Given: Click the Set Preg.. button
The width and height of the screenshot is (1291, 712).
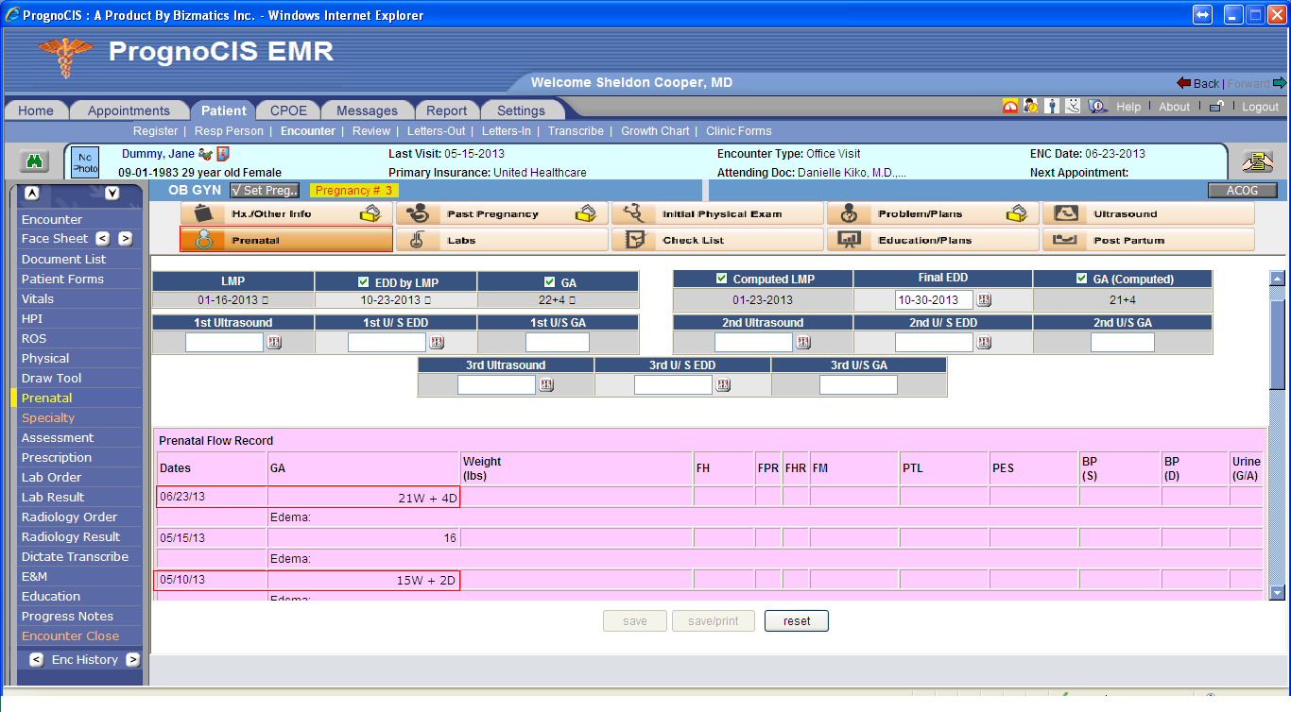Looking at the screenshot, I should tap(265, 190).
